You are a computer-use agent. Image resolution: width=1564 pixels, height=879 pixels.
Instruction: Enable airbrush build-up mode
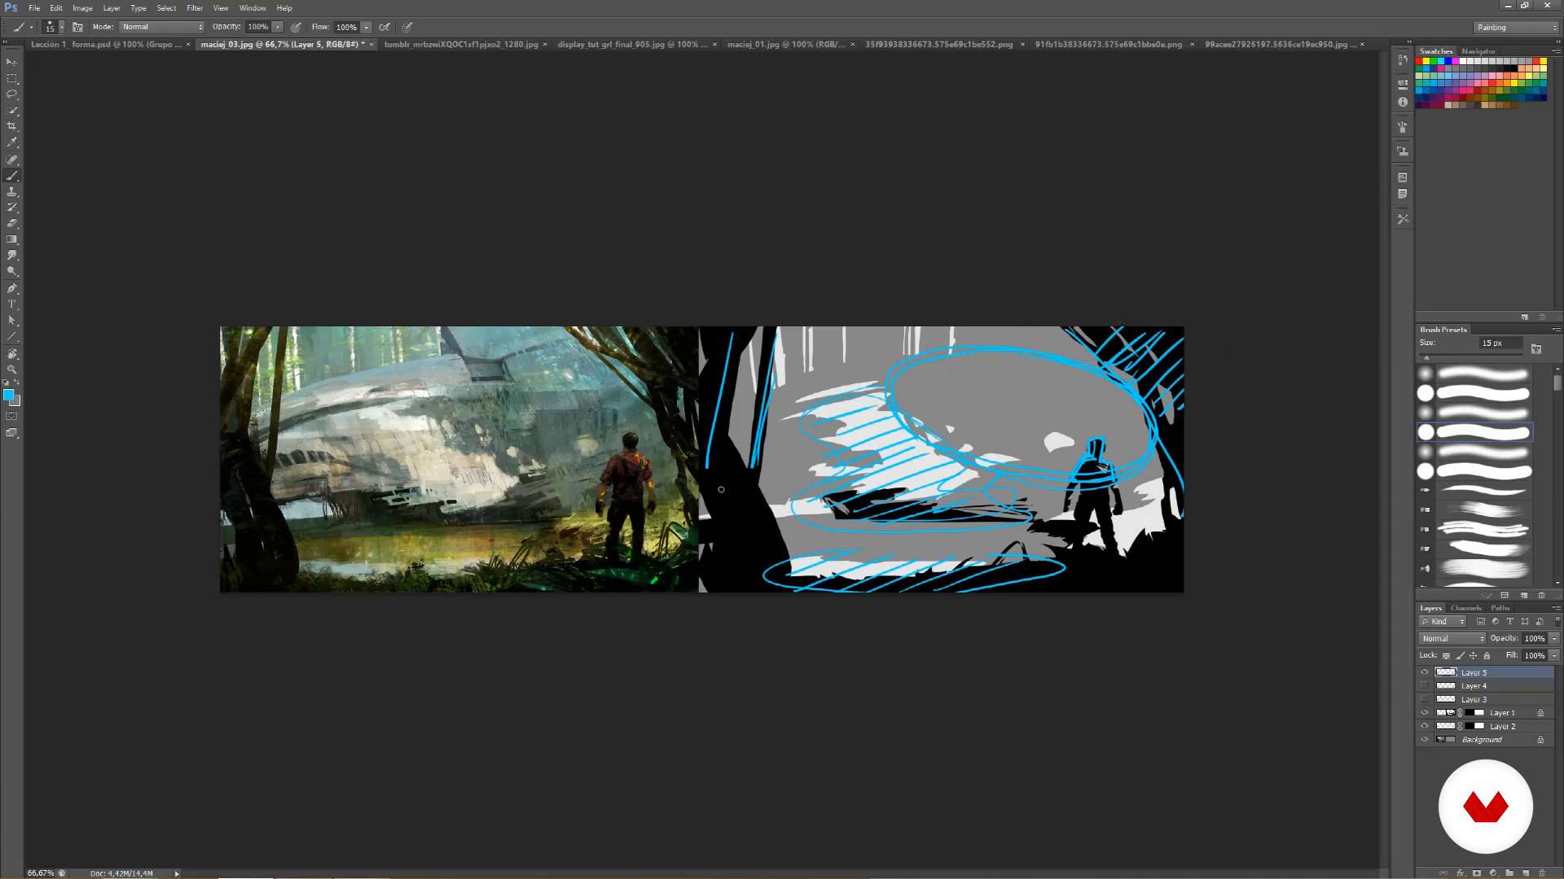click(x=384, y=27)
